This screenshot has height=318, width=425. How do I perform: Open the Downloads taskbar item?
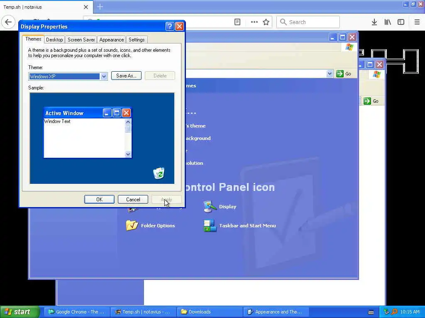pos(210,312)
